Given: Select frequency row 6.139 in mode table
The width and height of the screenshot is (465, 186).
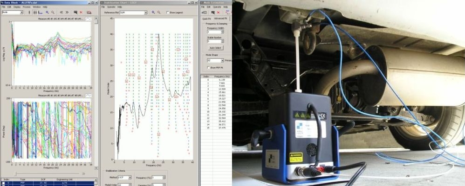Looking at the screenshot, I should [216, 80].
